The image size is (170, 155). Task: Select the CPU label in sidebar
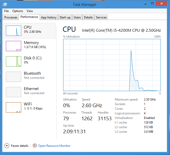tap(28, 27)
